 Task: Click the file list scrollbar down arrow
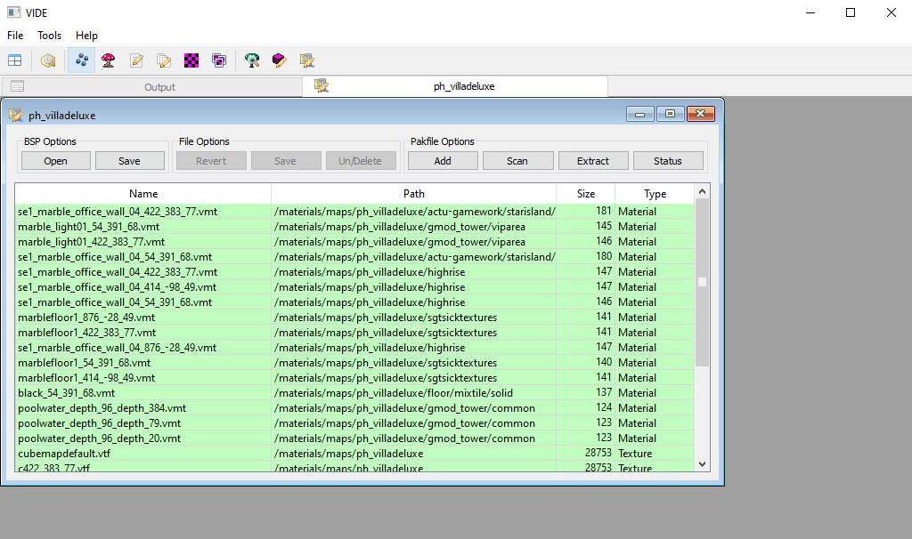pyautogui.click(x=702, y=464)
